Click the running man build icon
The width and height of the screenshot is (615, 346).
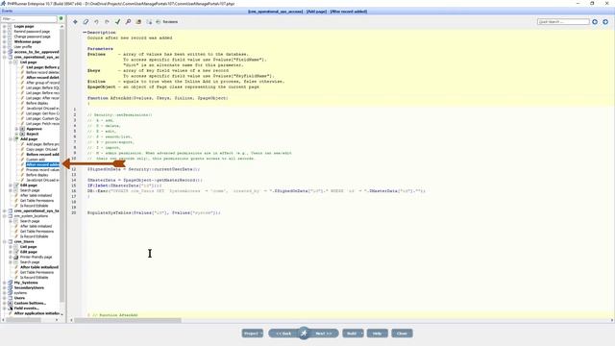coord(304,334)
